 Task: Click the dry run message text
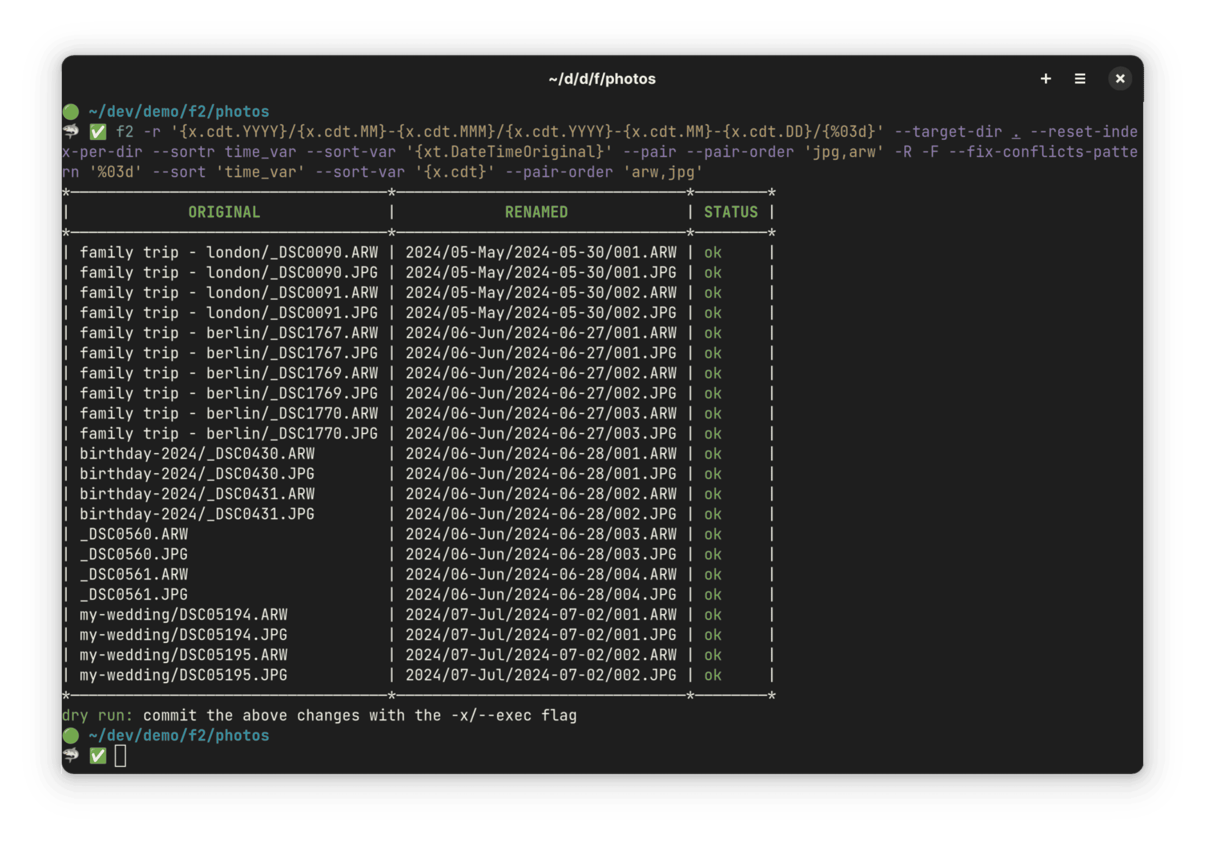(319, 716)
